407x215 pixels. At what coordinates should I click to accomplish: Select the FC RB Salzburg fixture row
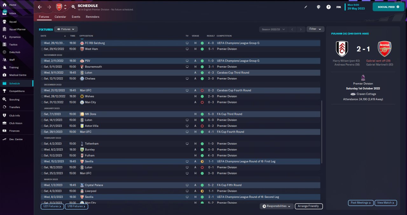point(180,43)
